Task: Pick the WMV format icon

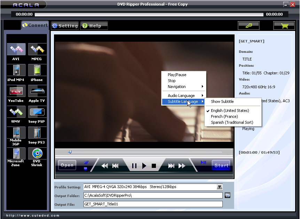Action: pos(16,112)
